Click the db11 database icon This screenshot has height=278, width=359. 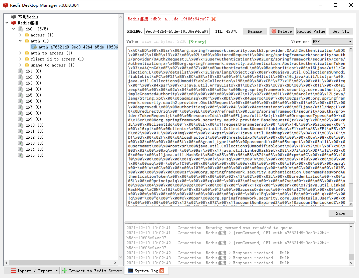click(x=21, y=131)
